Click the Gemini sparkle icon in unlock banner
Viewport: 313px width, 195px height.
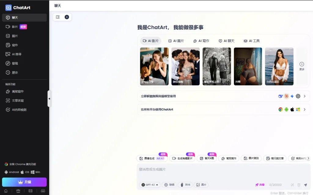click(x=292, y=96)
